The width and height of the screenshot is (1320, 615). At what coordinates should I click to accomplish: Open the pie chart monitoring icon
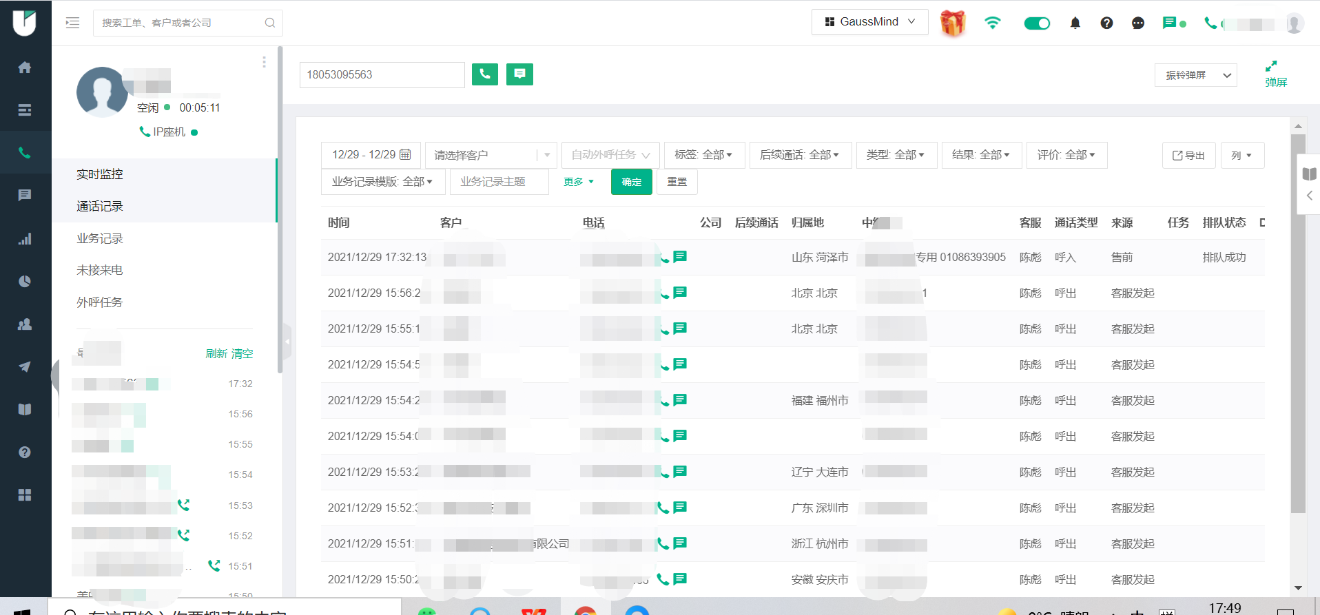[x=25, y=282]
